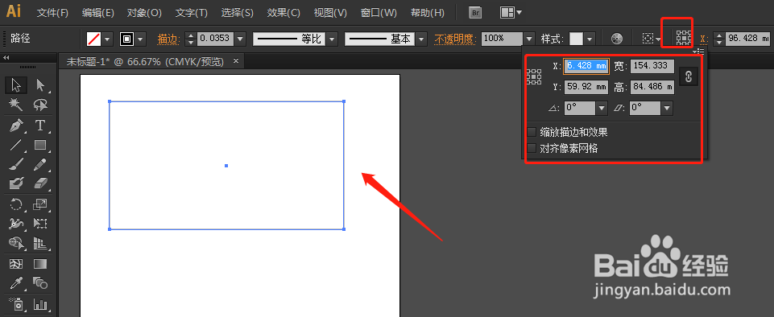Open the 编辑(E) menu
774x317 pixels.
98,13
